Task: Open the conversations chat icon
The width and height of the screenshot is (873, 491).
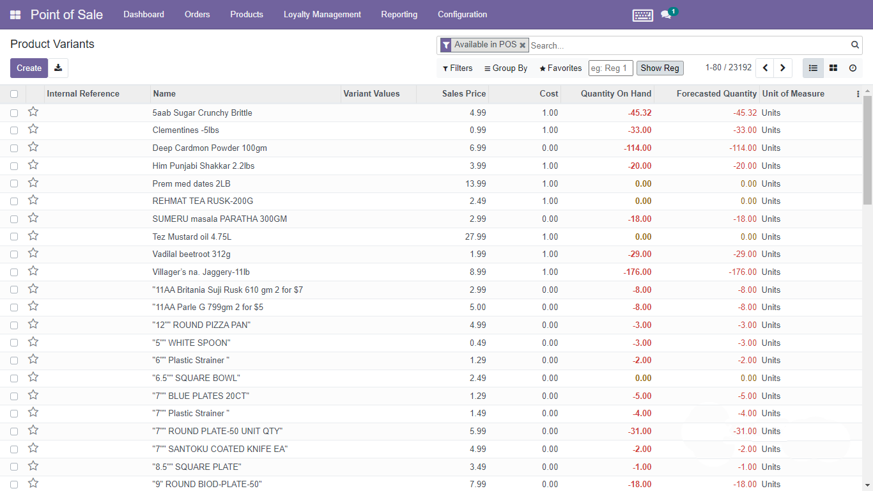Action: point(666,15)
